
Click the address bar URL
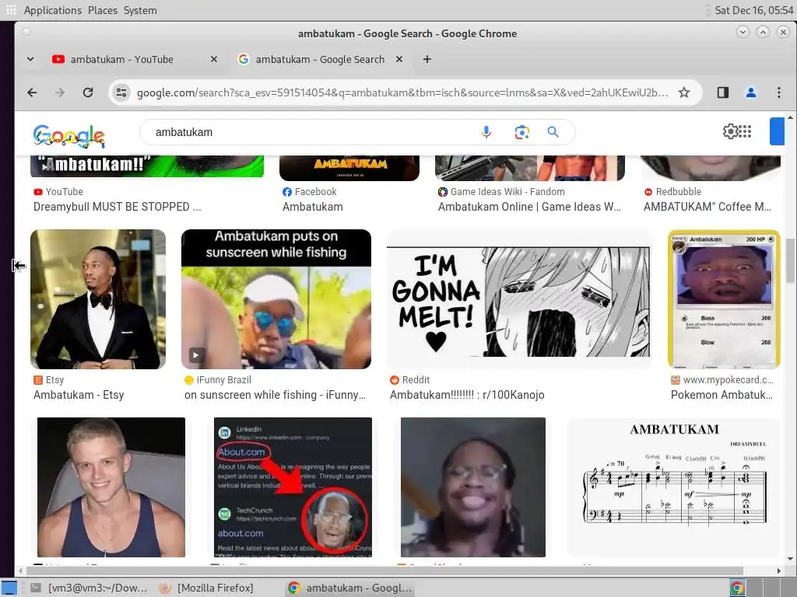pos(402,93)
